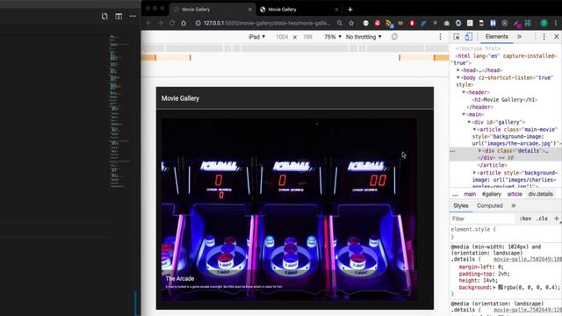This screenshot has height=316, width=562.
Task: Open the RSS feed extension
Action: coord(389,24)
